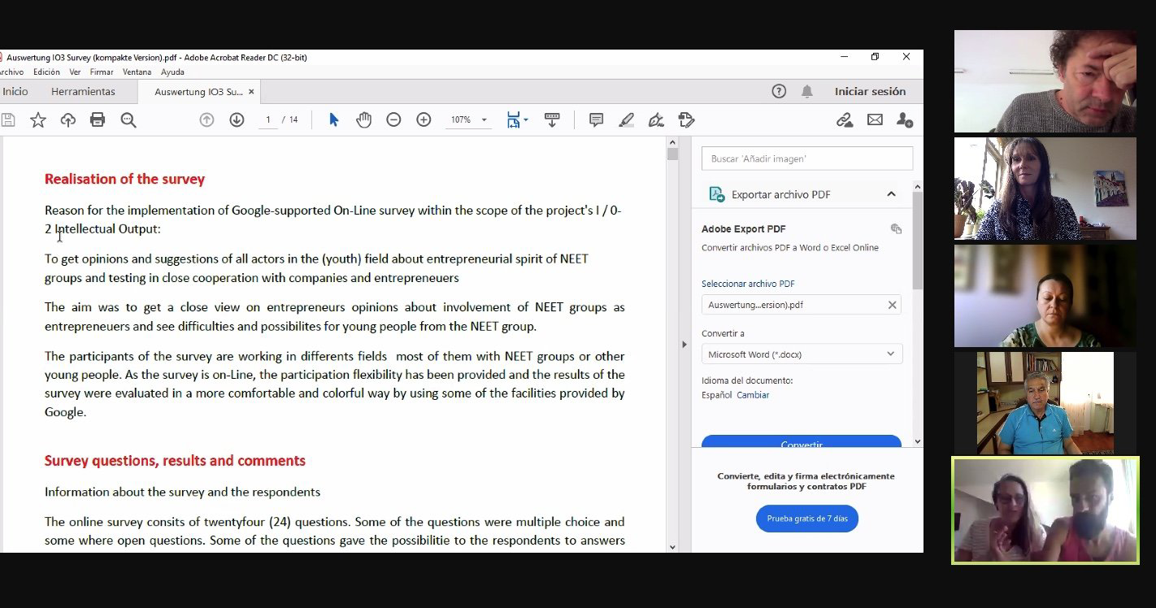Remove the selected Auswertung file with X
The image size is (1156, 608).
tap(892, 305)
